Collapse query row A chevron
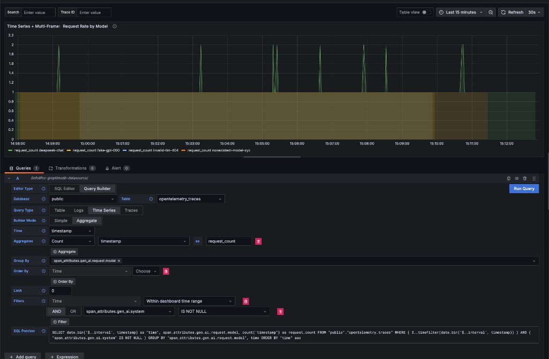The width and height of the screenshot is (549, 359). pyautogui.click(x=9, y=178)
